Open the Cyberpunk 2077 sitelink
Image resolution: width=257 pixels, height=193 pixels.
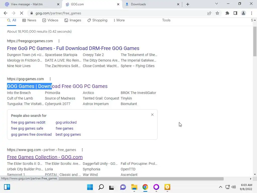[x=57, y=104]
